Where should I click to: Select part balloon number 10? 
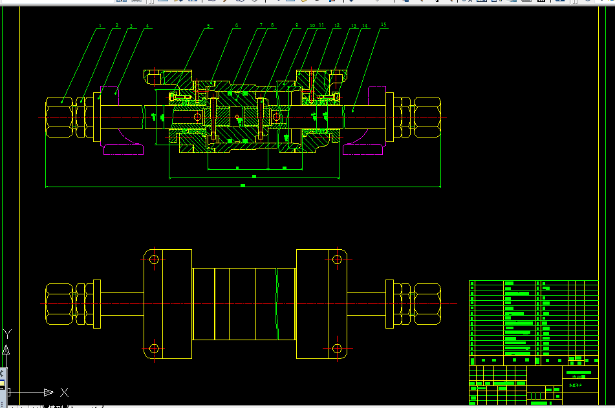point(312,25)
